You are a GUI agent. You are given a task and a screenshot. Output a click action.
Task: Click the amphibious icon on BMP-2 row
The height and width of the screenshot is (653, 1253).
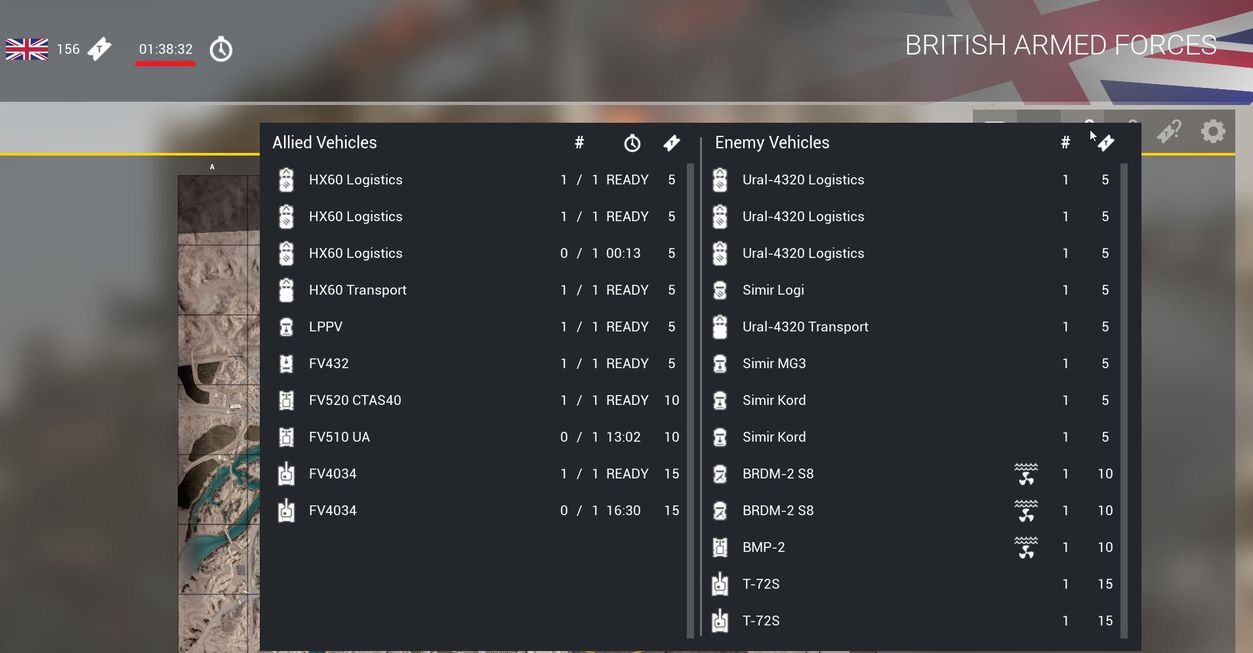(x=1026, y=547)
